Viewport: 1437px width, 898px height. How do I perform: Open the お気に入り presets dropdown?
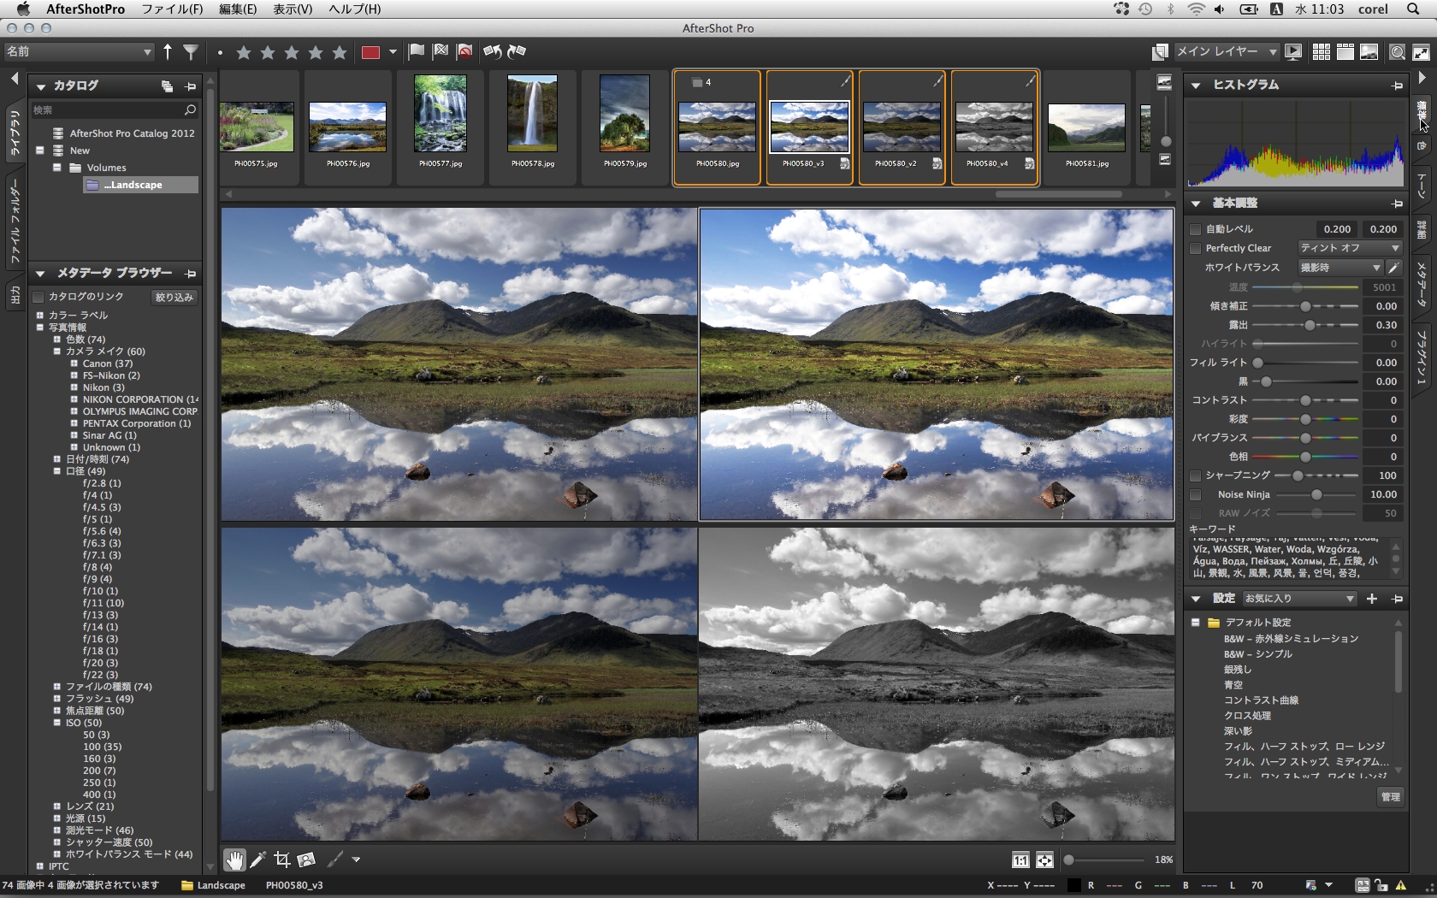point(1299,599)
